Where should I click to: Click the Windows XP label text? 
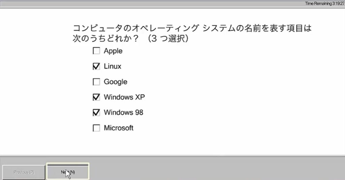(x=124, y=97)
